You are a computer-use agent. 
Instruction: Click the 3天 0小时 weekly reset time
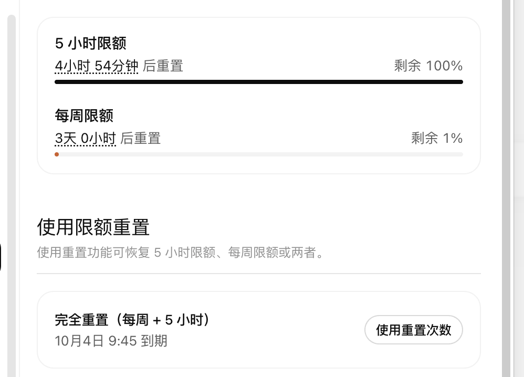pos(85,139)
